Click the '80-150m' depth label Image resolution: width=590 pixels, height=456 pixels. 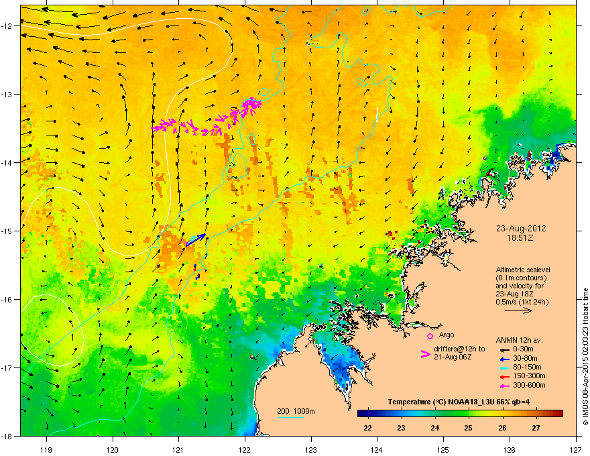click(x=527, y=367)
